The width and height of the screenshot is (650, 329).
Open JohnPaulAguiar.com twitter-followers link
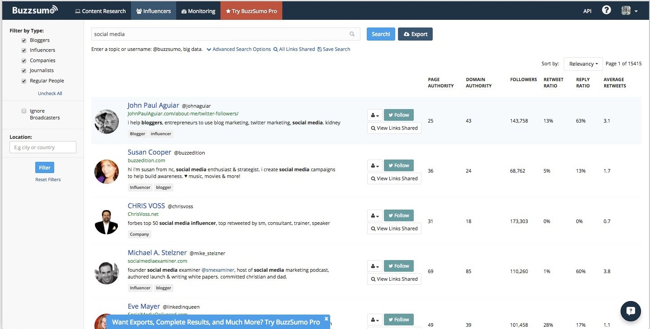pos(183,114)
